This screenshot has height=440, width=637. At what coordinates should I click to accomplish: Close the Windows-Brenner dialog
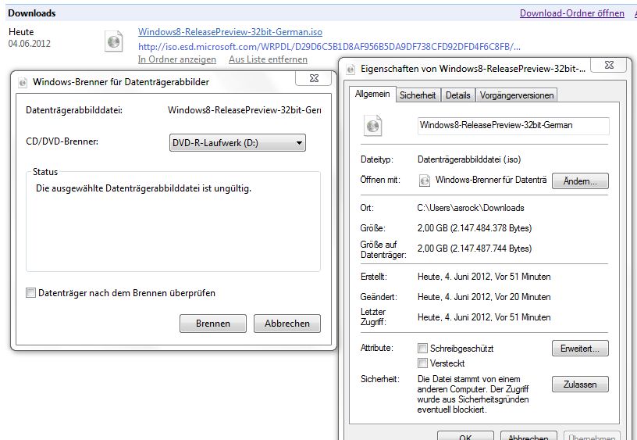coord(314,78)
